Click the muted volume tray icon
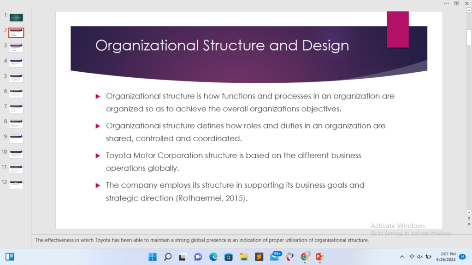Viewport: 472px width, 265px height. (420, 257)
